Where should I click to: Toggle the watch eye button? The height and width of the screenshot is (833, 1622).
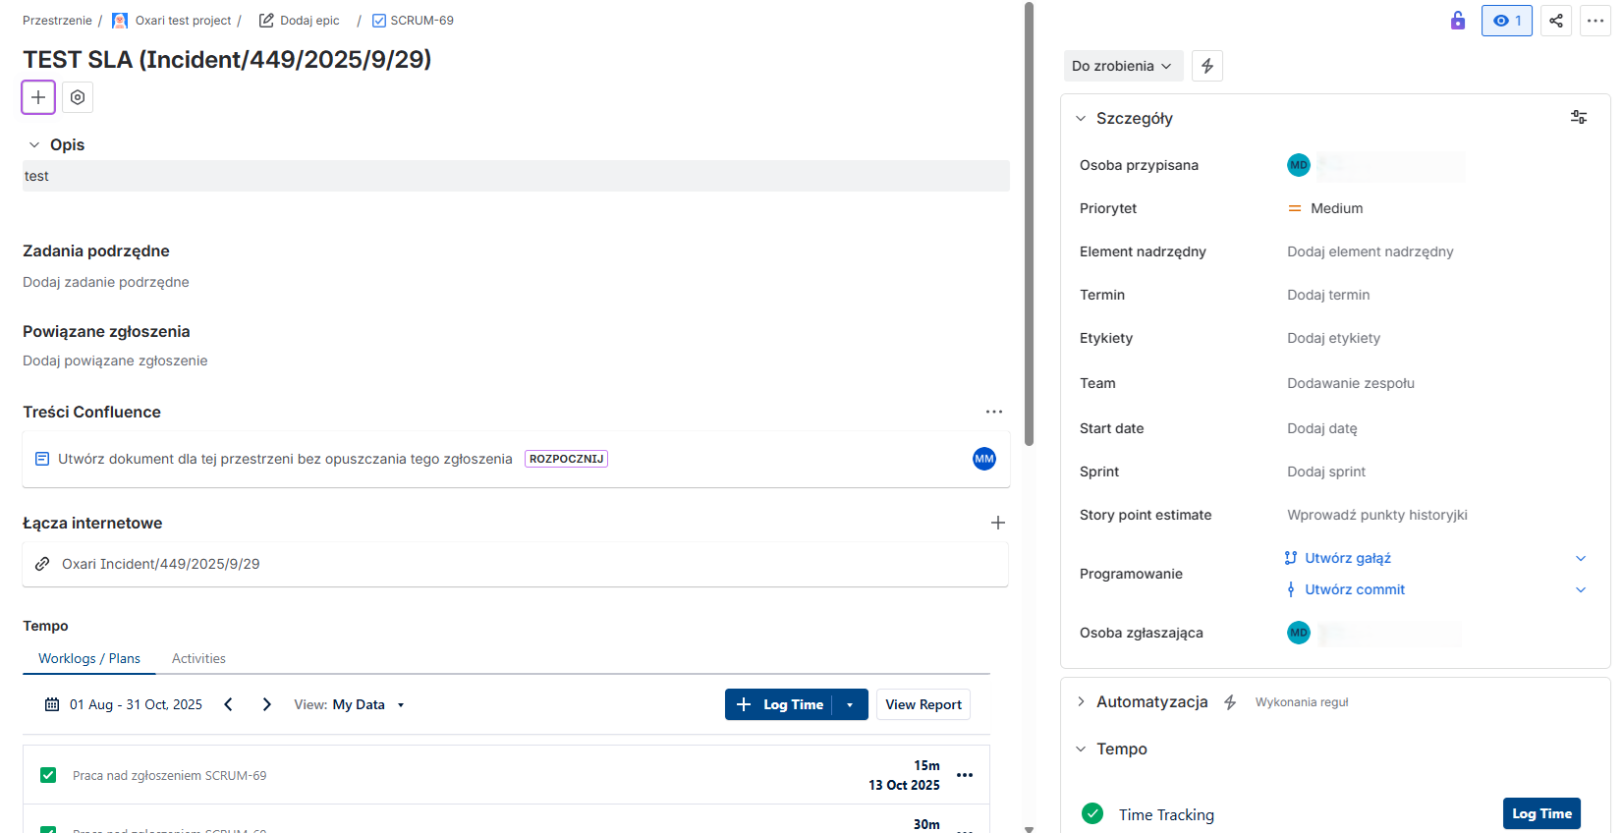tap(1506, 21)
